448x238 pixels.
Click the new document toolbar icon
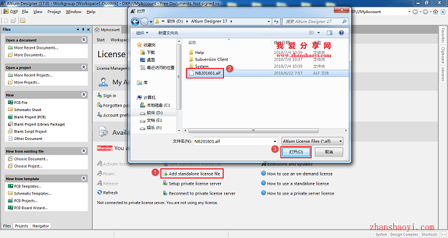tap(6, 20)
